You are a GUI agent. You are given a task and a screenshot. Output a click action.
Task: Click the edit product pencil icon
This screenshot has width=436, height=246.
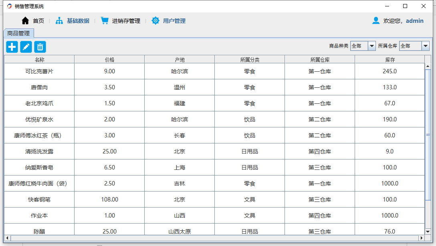coord(26,47)
